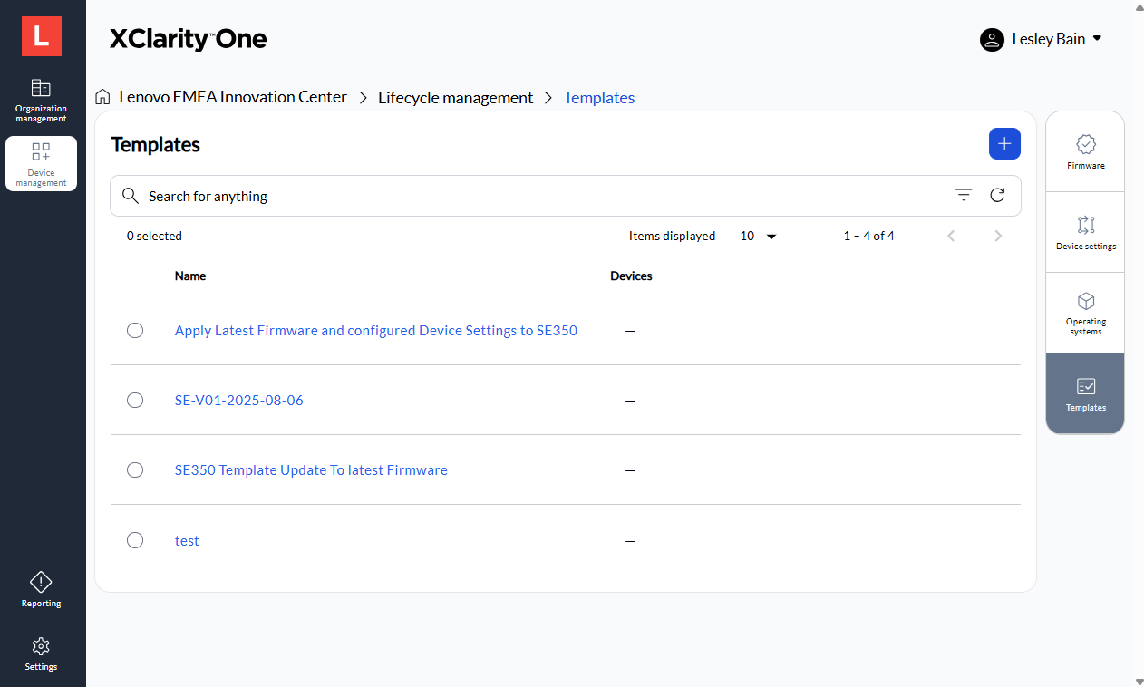Open the Operating systems panel
The image size is (1144, 687).
point(1085,313)
